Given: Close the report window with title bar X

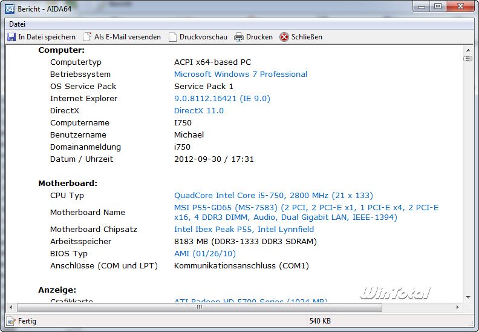Looking at the screenshot, I should pos(461,7).
